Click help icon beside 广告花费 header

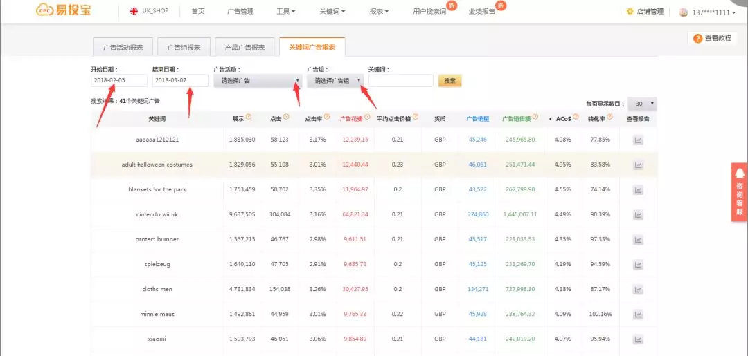[x=368, y=118]
